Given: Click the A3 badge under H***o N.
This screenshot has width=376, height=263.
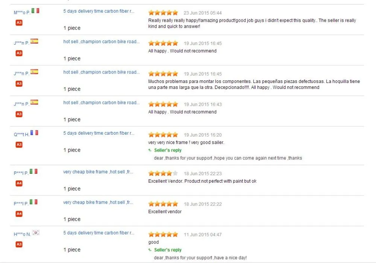Looking at the screenshot, I should 19,245.
